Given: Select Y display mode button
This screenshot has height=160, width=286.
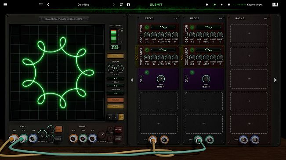Looking at the screenshot, I should (x=115, y=117).
